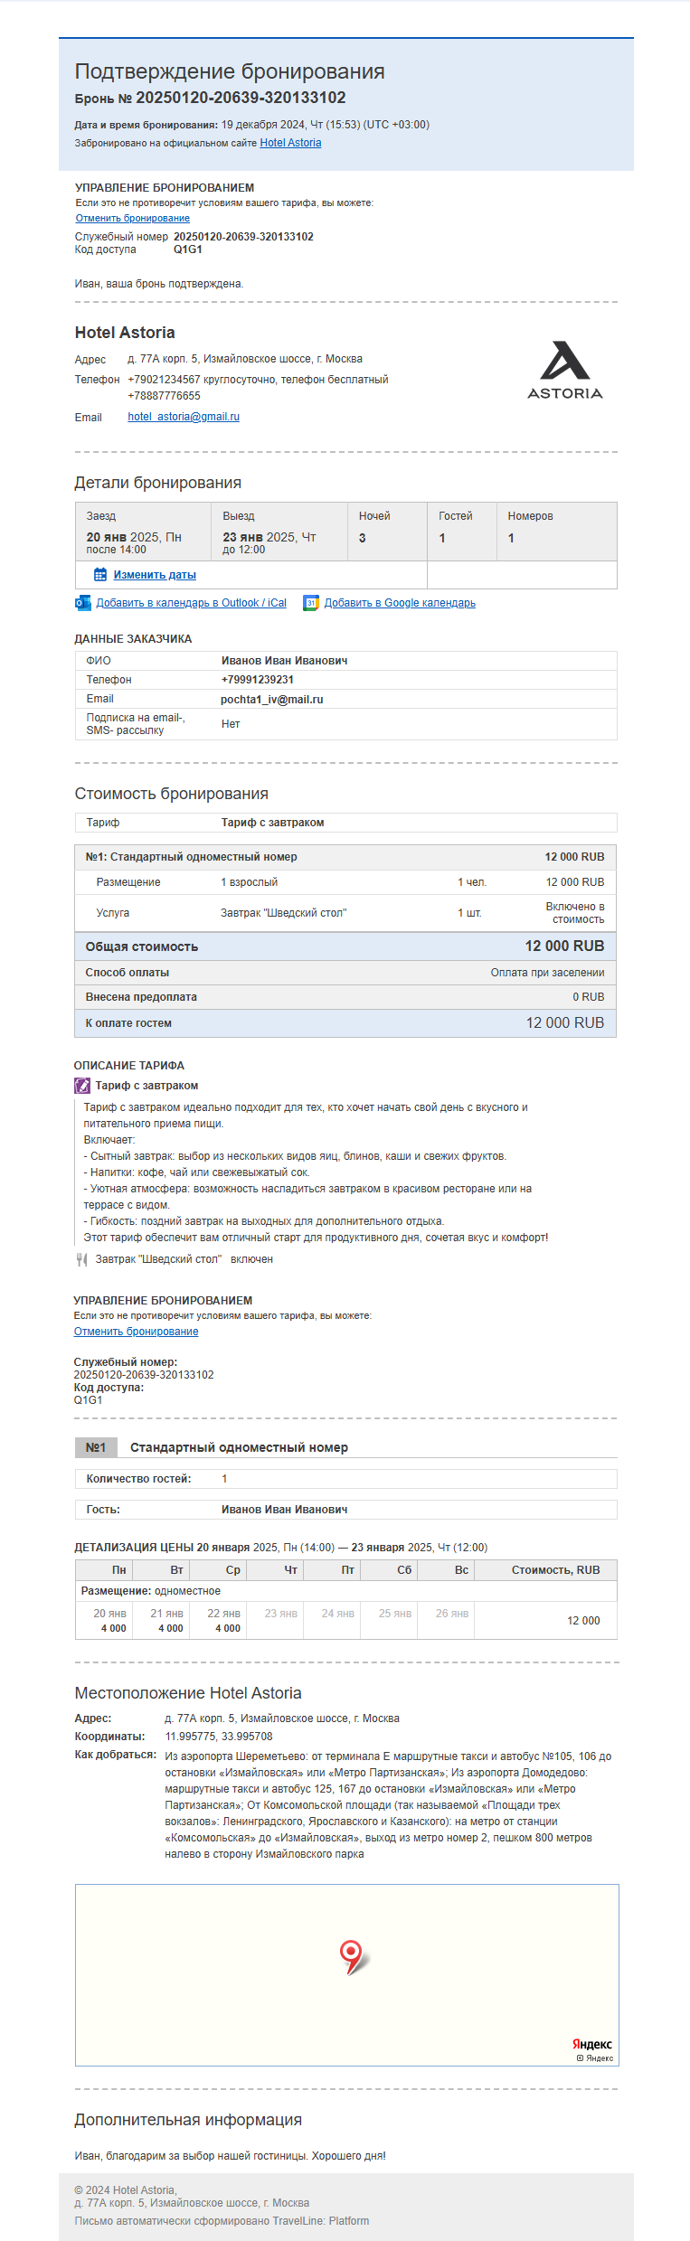
Task: Click top Отменить бронирование link
Action: (133, 218)
